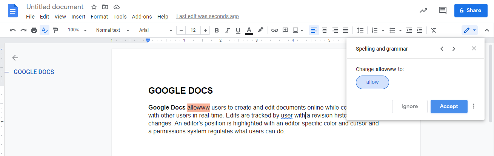Toggle italic formatting
This screenshot has height=156, width=494.
pos(227,30)
